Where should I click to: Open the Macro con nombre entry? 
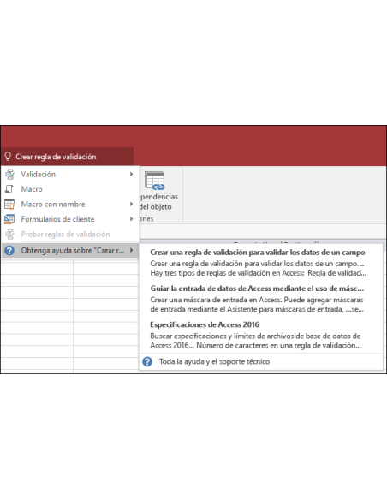click(70, 204)
